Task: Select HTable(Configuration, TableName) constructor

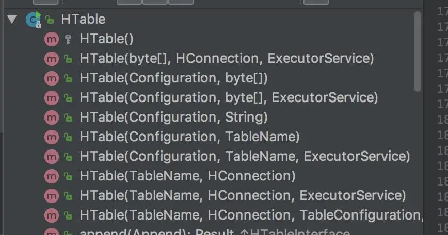Action: pos(190,137)
